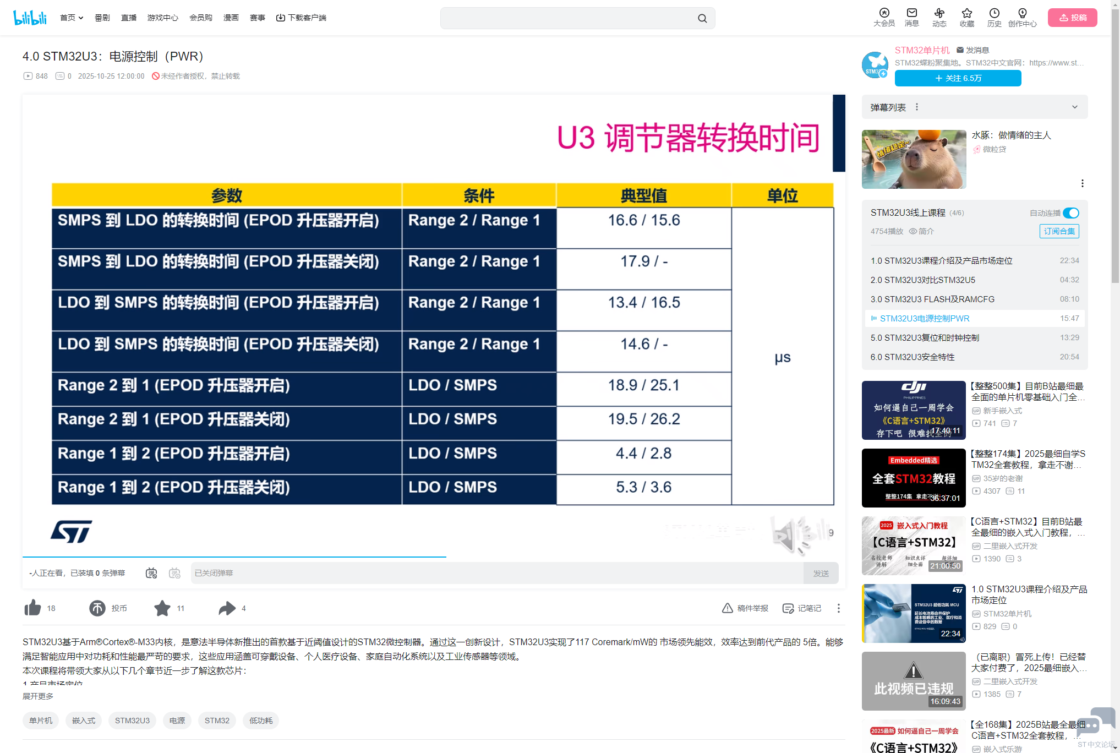The image size is (1120, 753).
Task: Open capybara 水豚 ad thumbnail
Action: tap(914, 159)
